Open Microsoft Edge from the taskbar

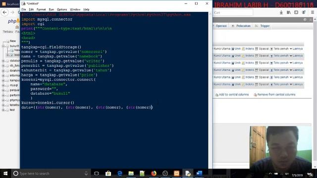[x=120, y=174]
